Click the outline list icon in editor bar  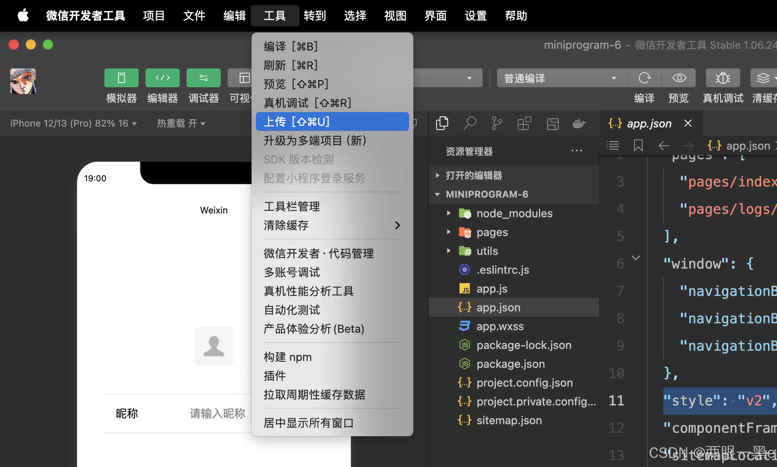click(x=613, y=145)
